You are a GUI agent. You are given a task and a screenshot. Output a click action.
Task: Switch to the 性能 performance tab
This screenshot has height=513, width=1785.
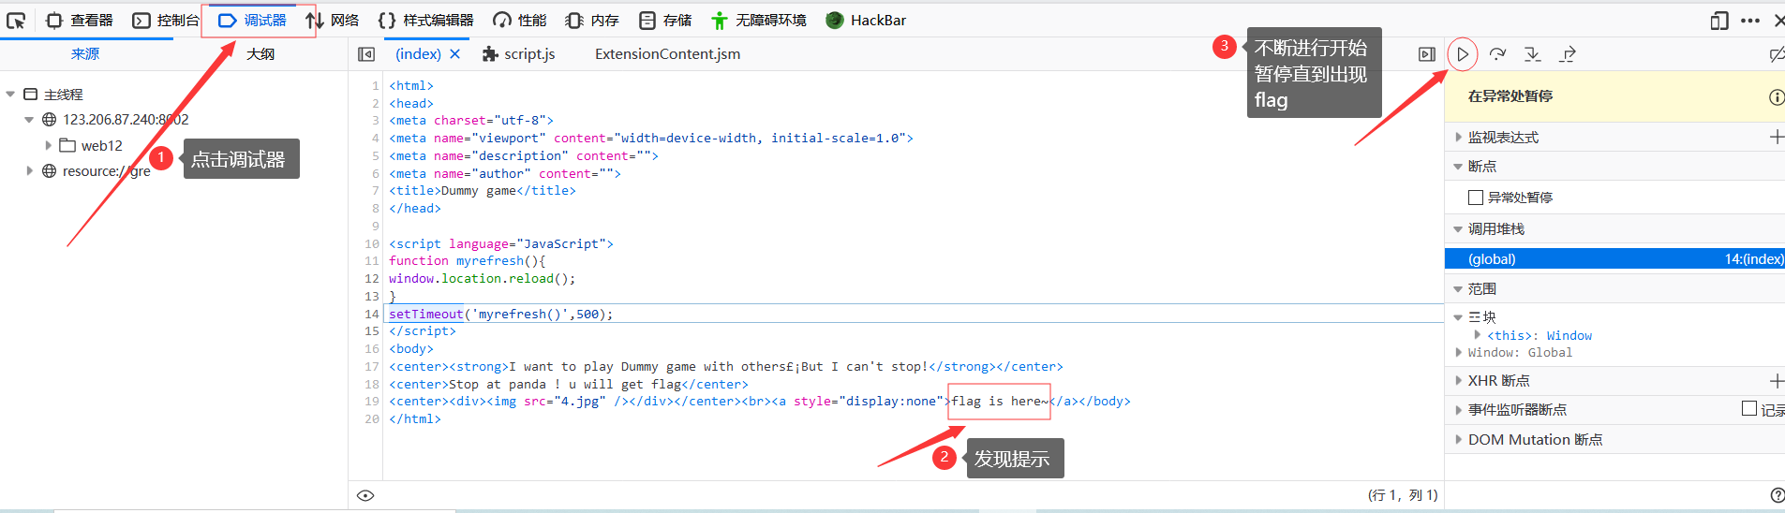pyautogui.click(x=520, y=20)
